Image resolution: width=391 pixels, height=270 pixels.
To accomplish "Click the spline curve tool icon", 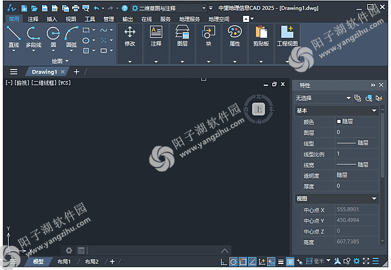I will click(103, 30).
